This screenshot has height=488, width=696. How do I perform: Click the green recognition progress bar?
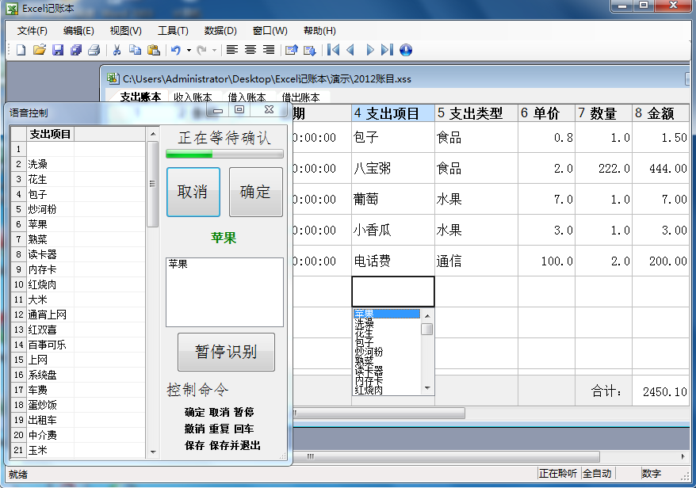(224, 154)
